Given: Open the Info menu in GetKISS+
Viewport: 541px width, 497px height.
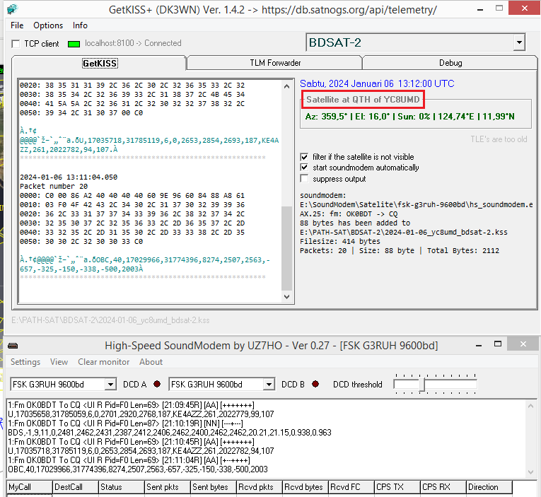Looking at the screenshot, I should (x=80, y=25).
